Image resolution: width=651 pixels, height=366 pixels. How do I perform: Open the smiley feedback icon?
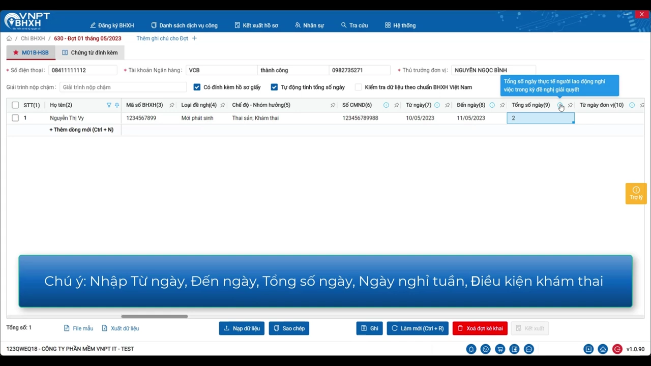pyautogui.click(x=486, y=349)
